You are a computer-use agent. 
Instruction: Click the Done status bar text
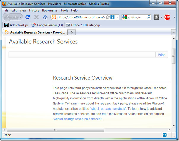pos(7,135)
